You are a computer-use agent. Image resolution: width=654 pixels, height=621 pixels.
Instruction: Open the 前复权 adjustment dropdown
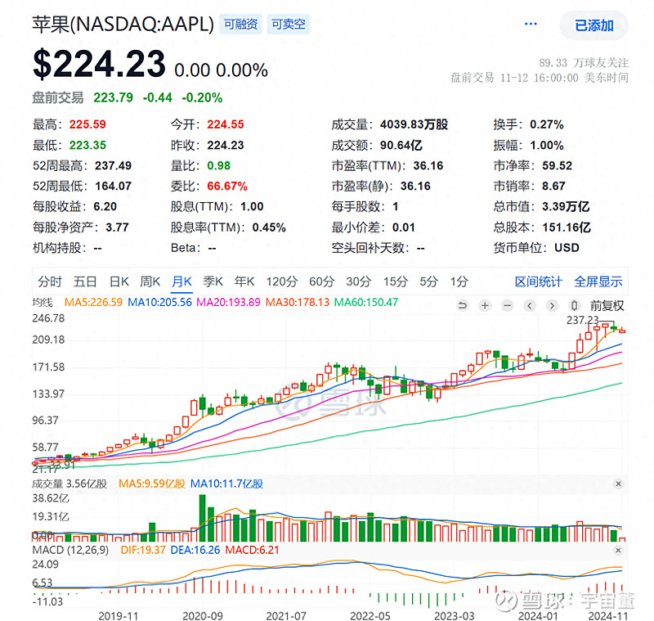[607, 306]
